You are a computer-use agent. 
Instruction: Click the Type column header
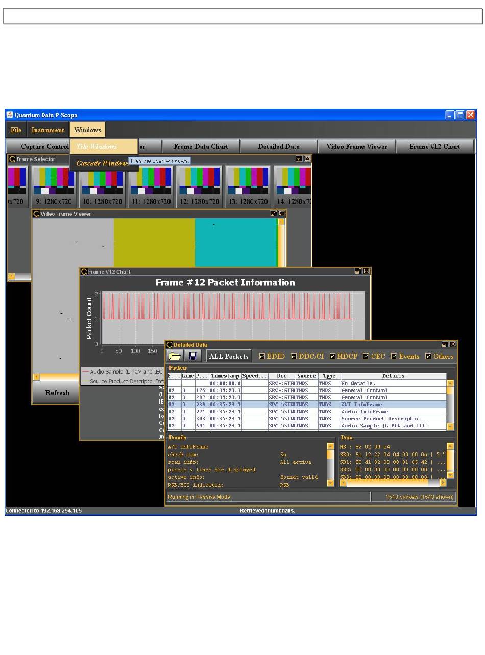point(329,376)
